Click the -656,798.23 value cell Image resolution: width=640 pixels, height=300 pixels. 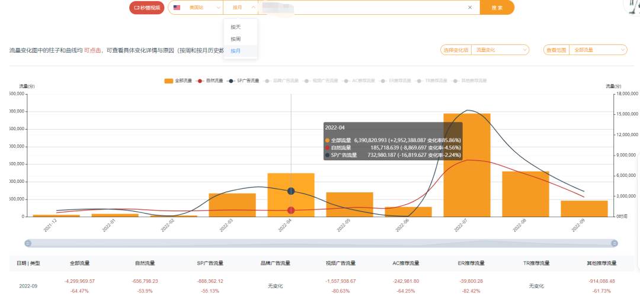(145, 281)
